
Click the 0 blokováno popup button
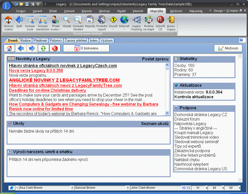click(x=86, y=48)
